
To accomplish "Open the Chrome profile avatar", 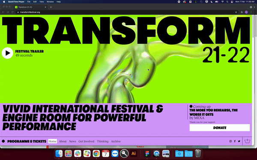I will tap(246, 12).
